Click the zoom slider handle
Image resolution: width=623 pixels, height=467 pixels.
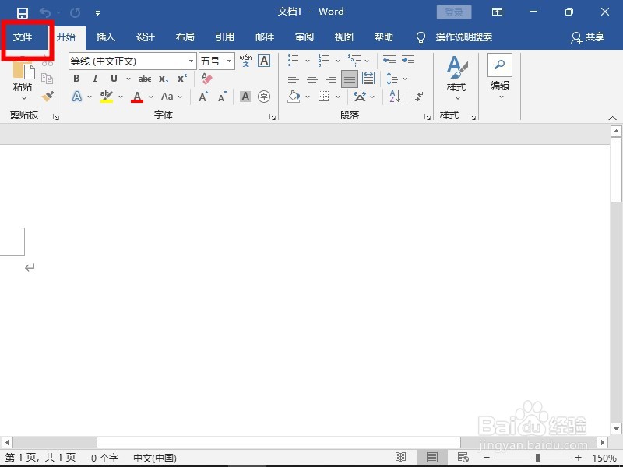pos(537,458)
